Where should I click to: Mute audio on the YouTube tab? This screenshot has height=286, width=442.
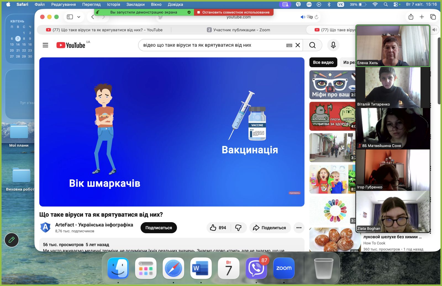point(303,17)
